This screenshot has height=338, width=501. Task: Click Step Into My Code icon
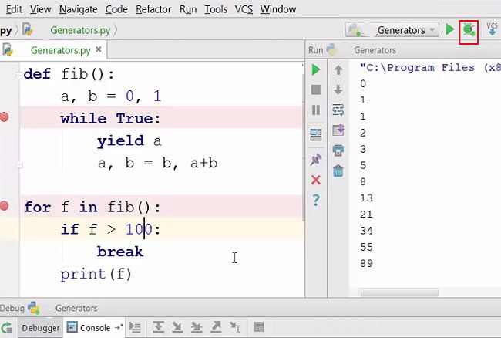197,326
